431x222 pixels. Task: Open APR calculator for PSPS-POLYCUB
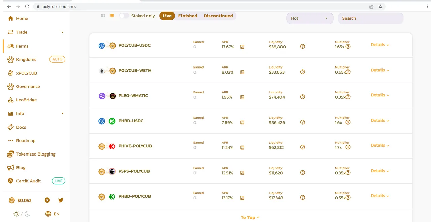[242, 173]
